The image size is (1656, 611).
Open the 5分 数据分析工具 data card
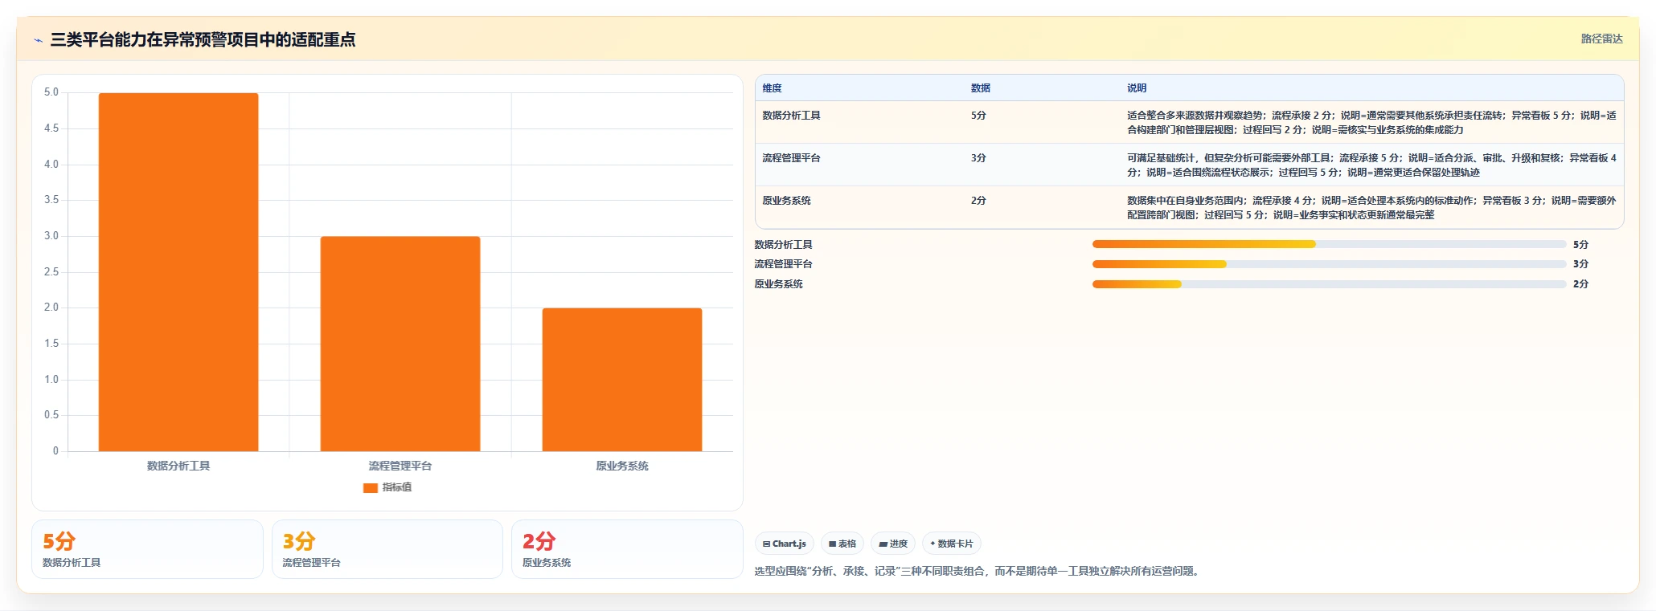pos(147,549)
